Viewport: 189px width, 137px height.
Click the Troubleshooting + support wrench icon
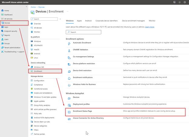(3, 52)
